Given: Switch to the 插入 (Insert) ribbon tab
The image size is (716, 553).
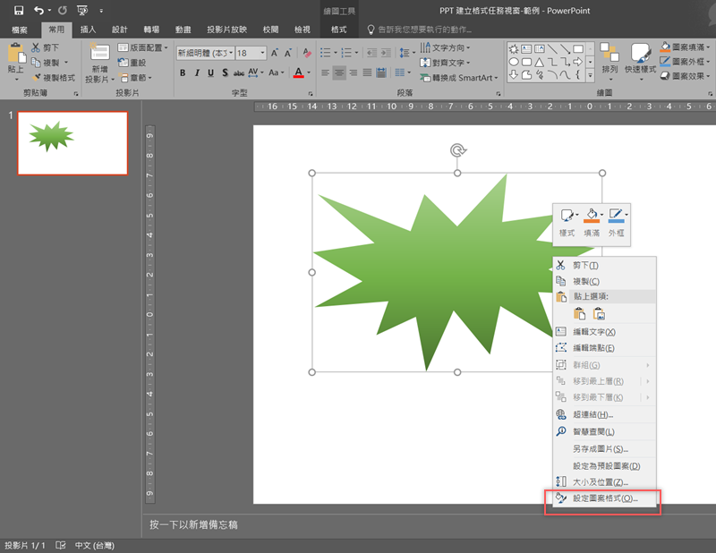Looking at the screenshot, I should [89, 30].
